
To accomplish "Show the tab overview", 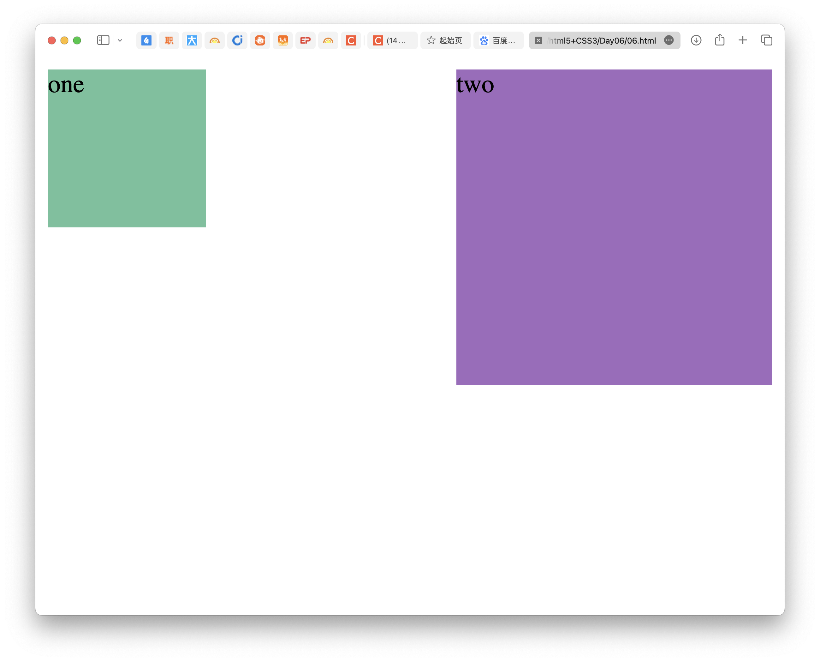I will click(x=767, y=40).
